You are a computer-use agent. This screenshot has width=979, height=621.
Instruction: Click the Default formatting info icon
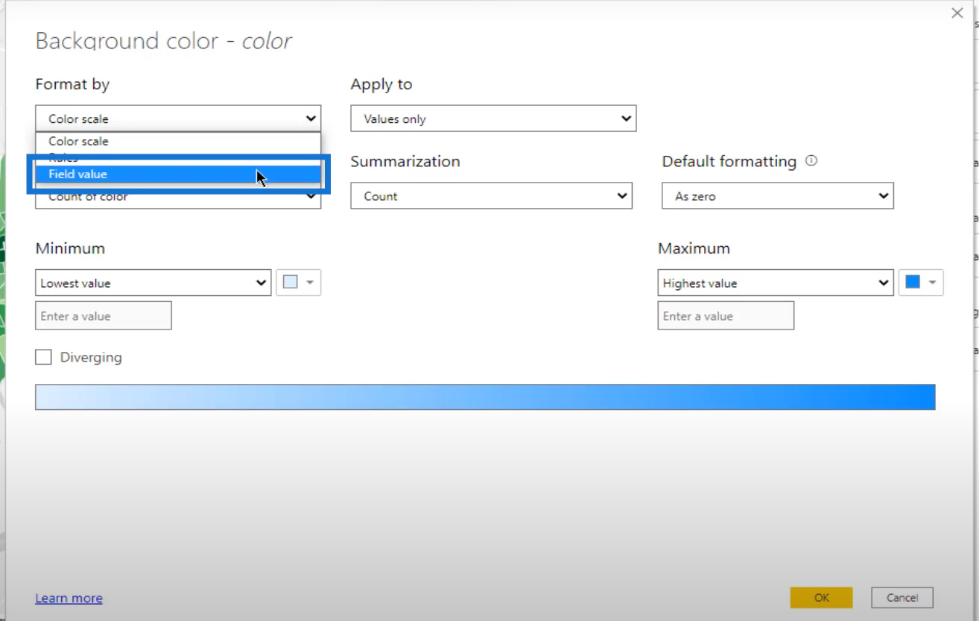pyautogui.click(x=811, y=160)
